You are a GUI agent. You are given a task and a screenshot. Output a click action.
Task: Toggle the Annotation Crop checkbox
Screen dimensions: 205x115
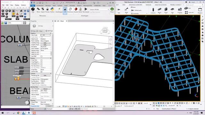(x=41, y=64)
